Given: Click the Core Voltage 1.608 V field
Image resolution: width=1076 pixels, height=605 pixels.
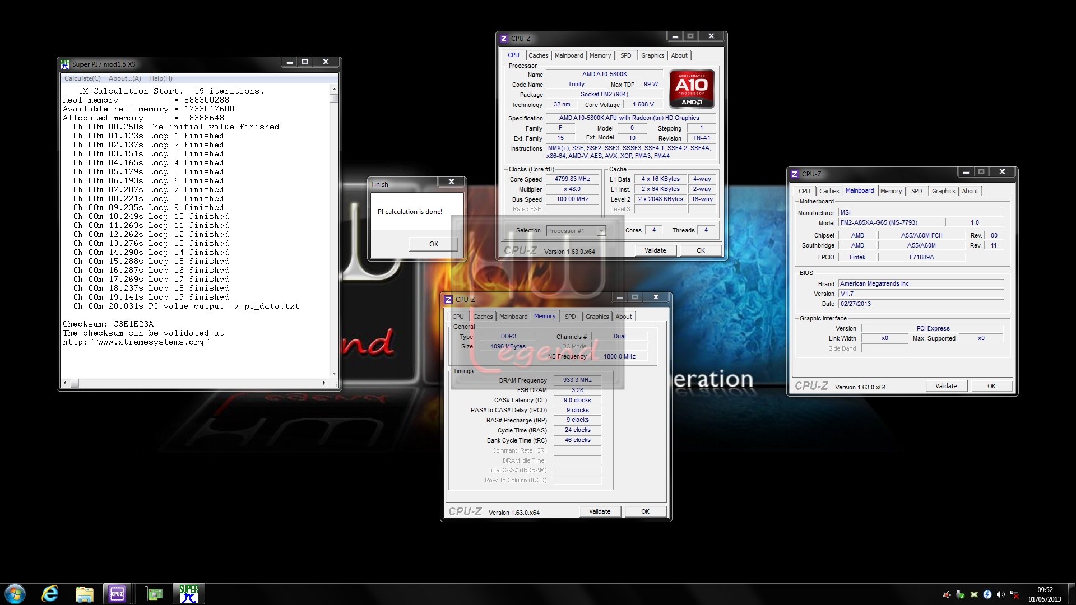Looking at the screenshot, I should tap(643, 105).
